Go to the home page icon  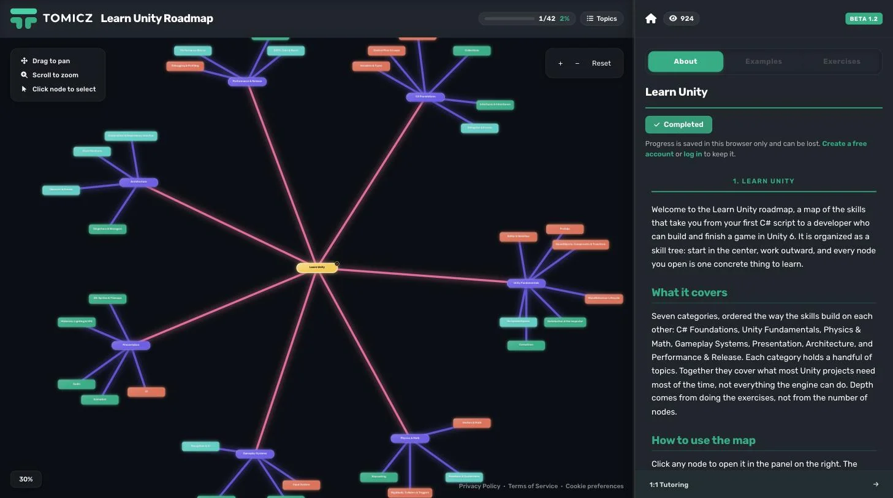(x=651, y=18)
